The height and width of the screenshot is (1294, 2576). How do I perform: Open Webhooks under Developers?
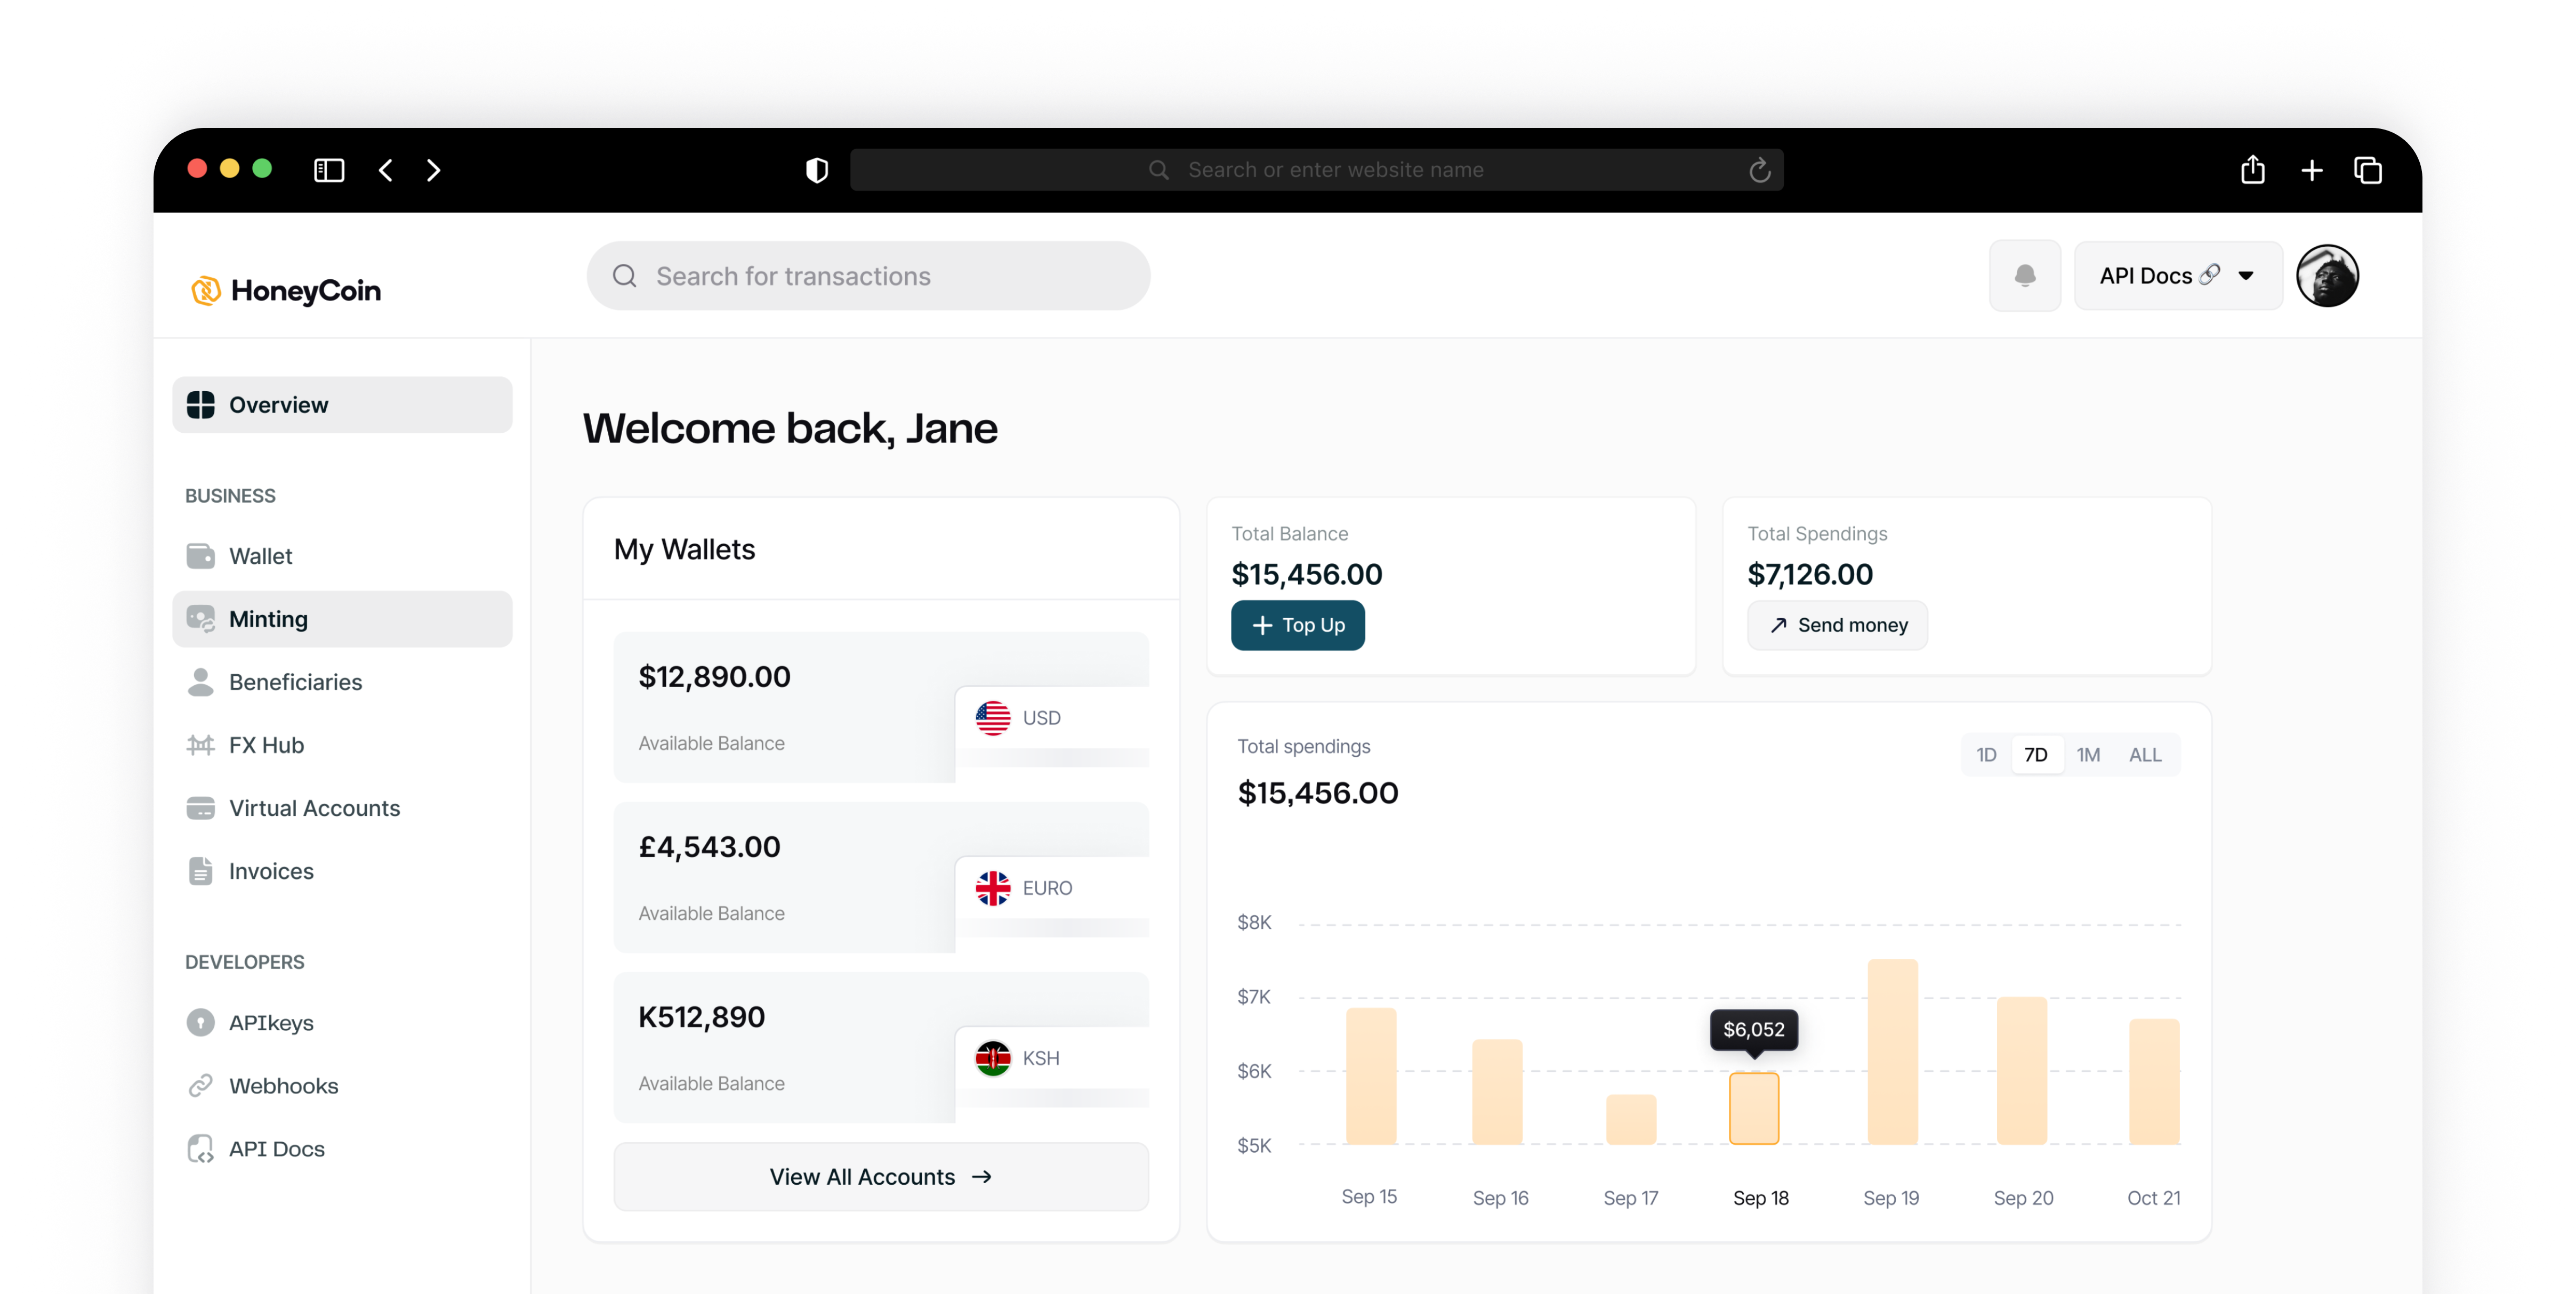point(342,1085)
